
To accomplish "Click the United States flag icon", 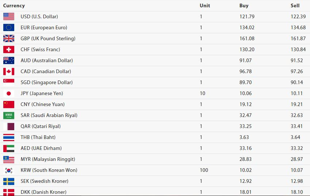I will click(x=9, y=16).
